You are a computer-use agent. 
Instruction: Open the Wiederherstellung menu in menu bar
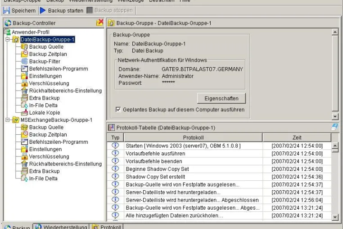click(x=90, y=1)
